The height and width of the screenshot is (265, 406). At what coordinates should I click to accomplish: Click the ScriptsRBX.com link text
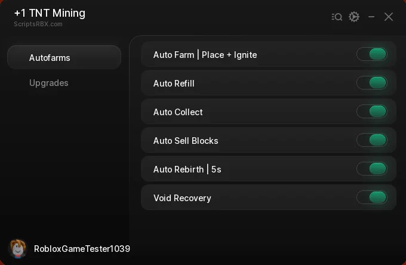[x=38, y=24]
